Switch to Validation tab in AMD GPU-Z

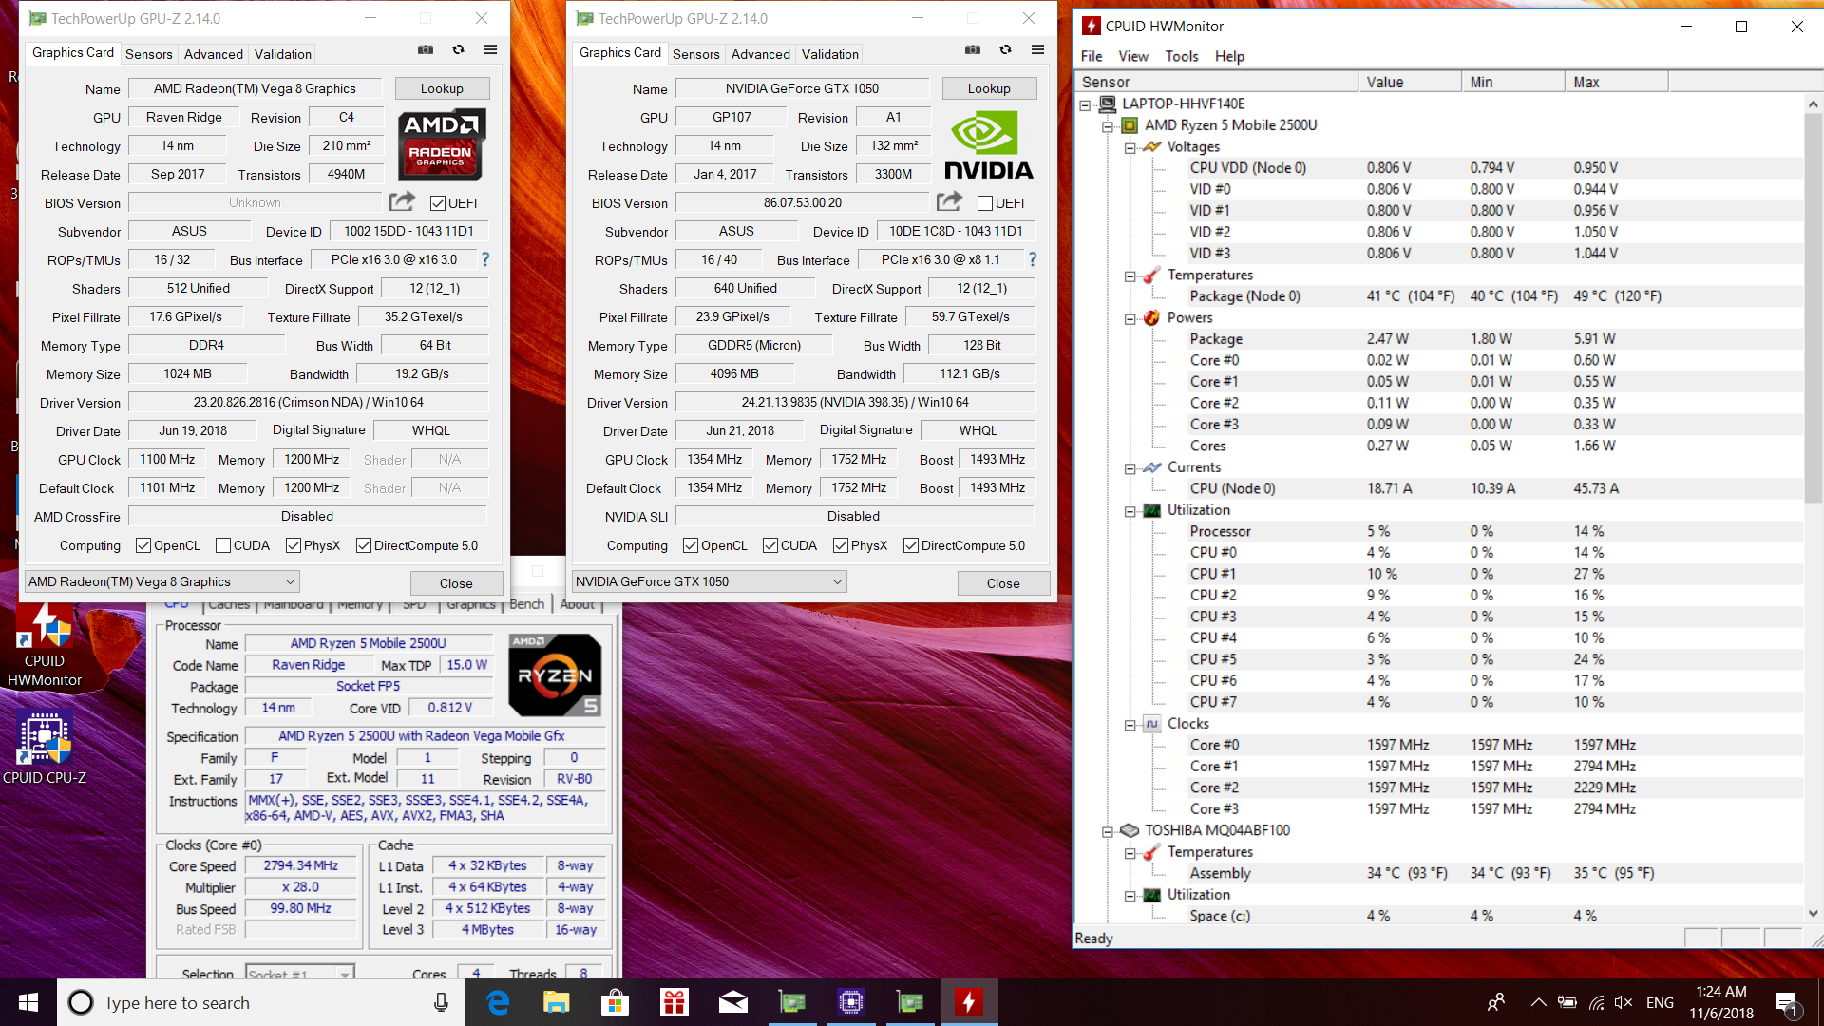coord(283,54)
